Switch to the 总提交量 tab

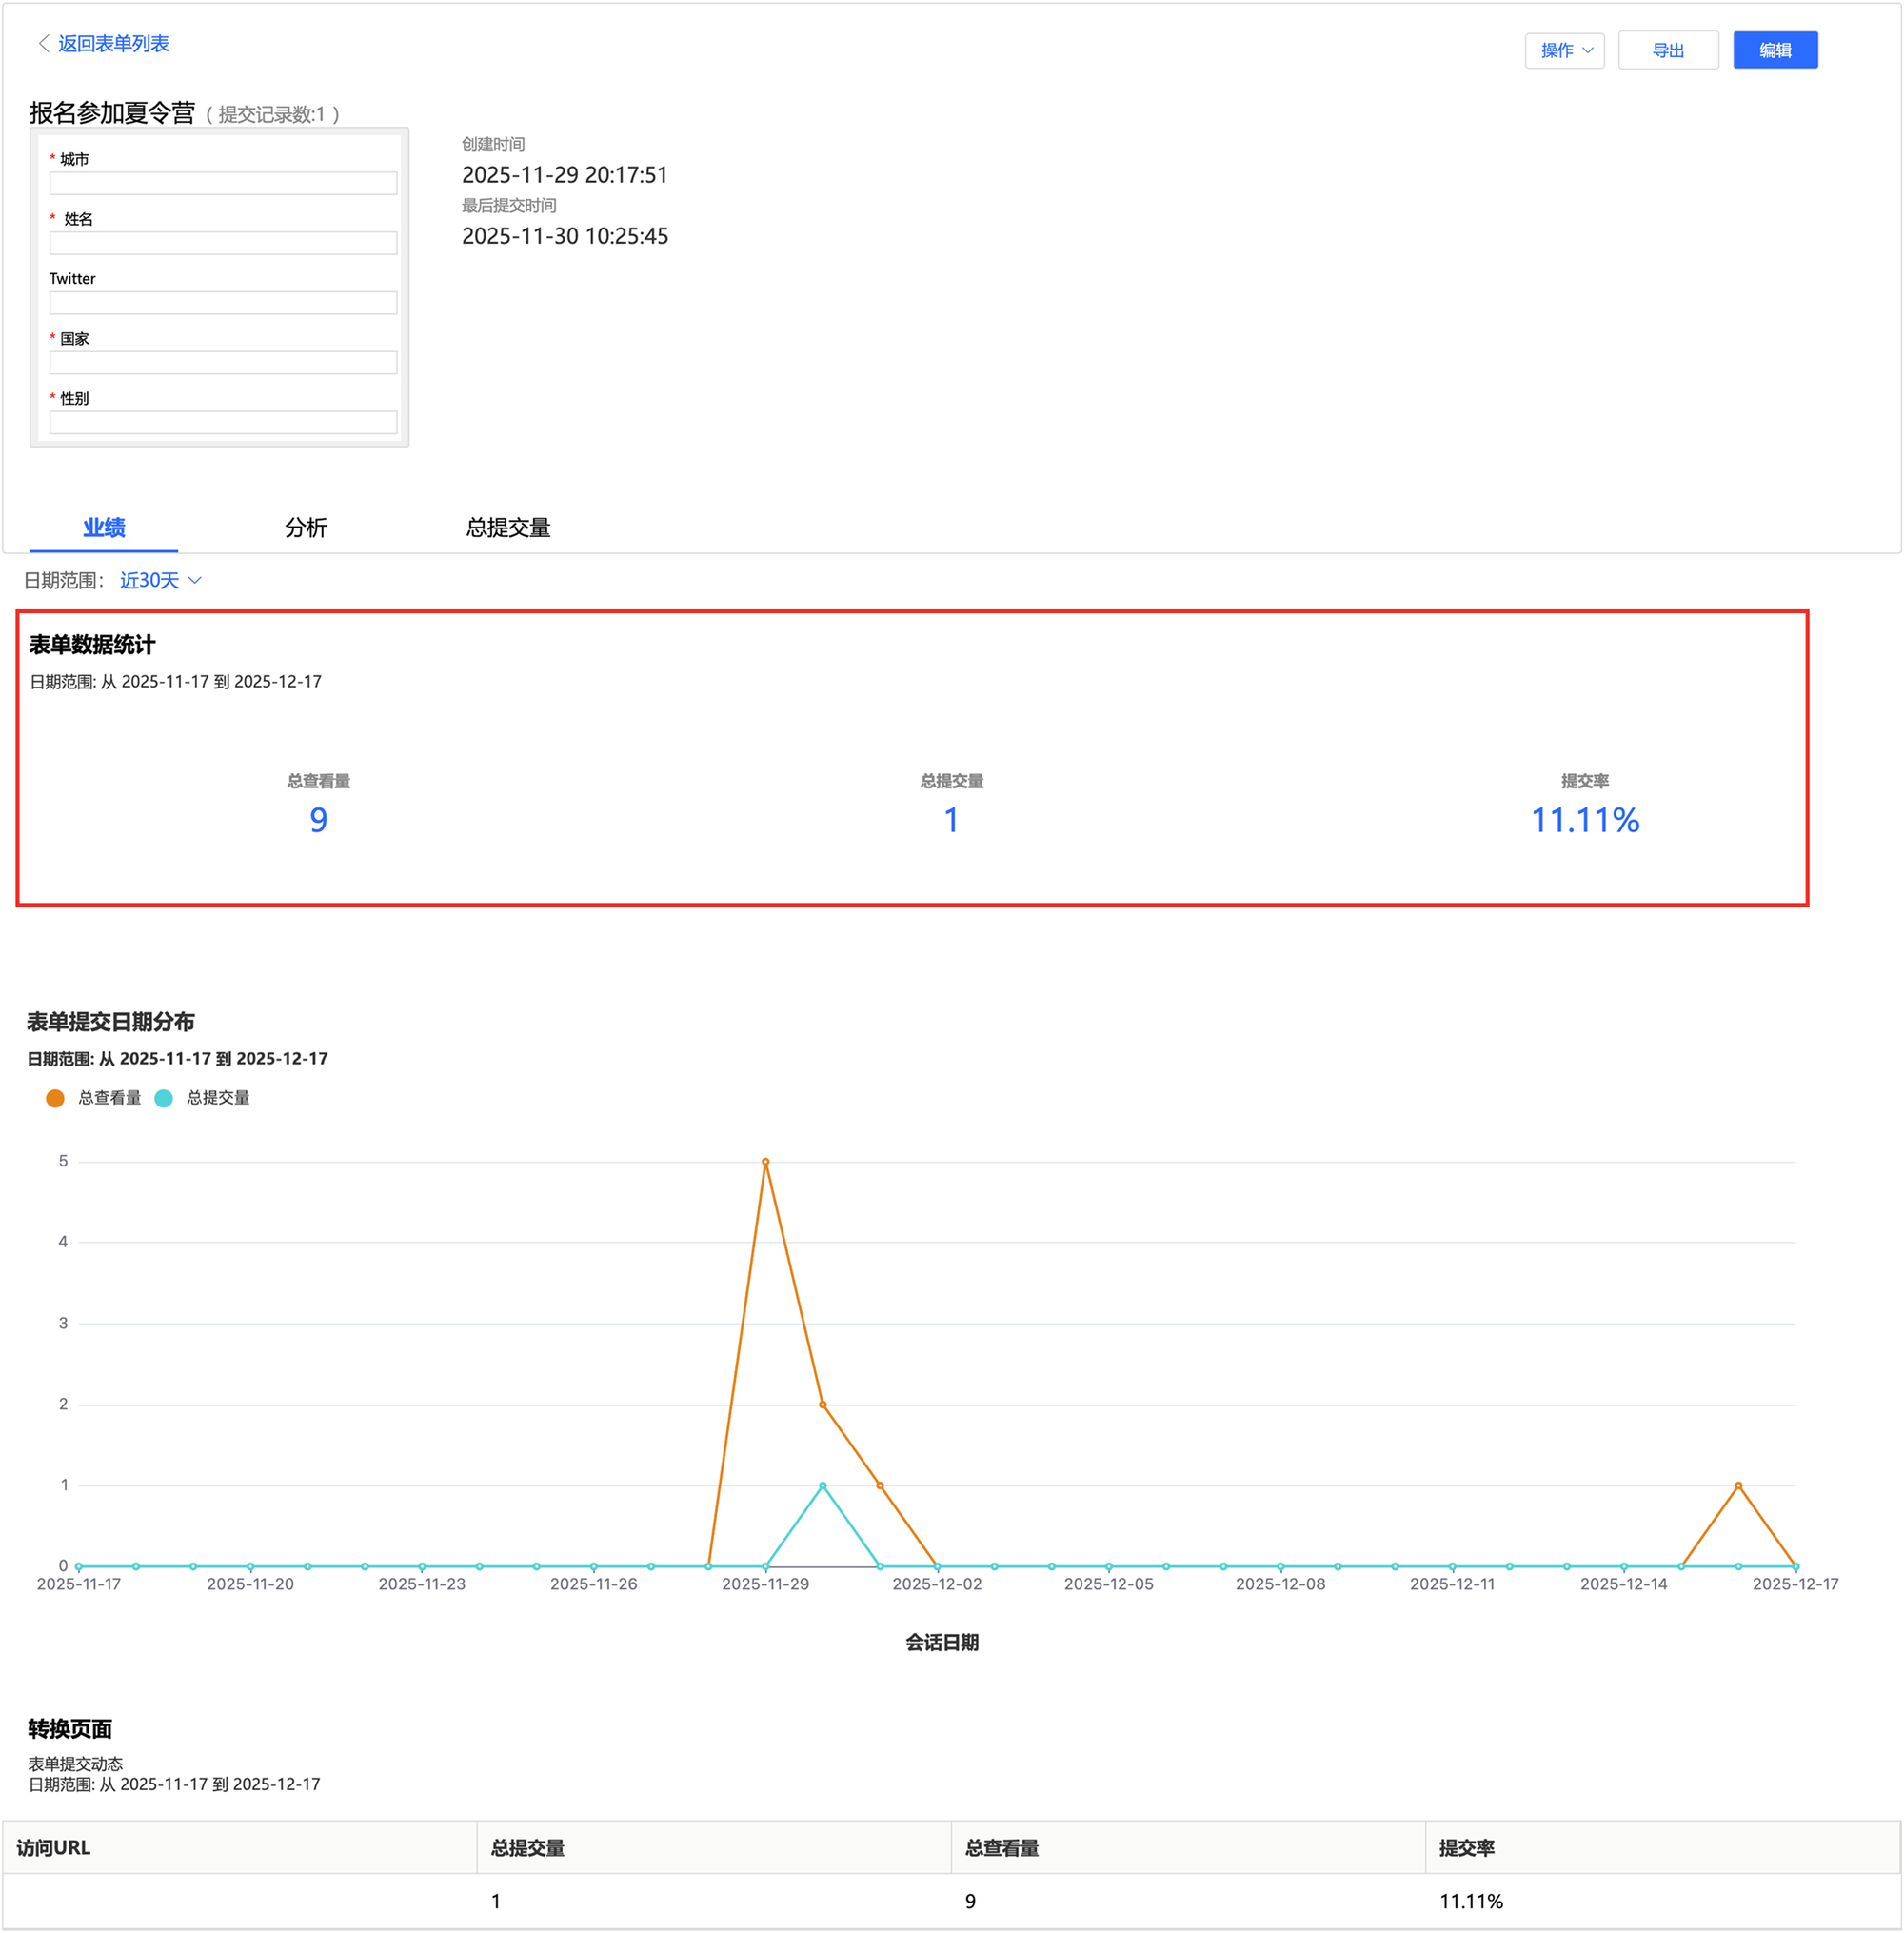(x=508, y=527)
